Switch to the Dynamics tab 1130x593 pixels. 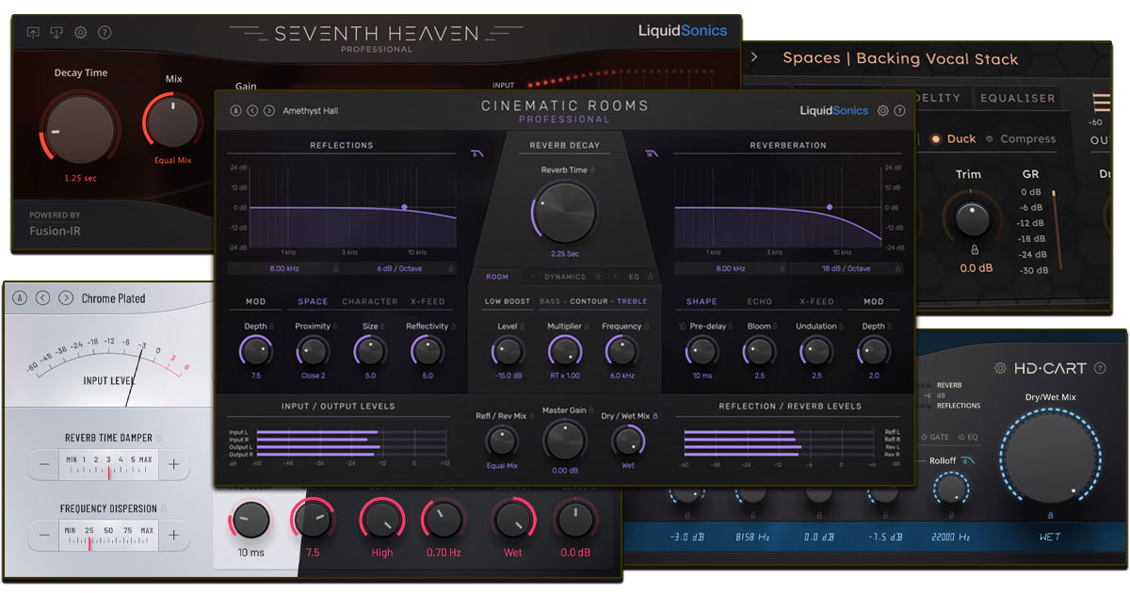click(x=564, y=277)
